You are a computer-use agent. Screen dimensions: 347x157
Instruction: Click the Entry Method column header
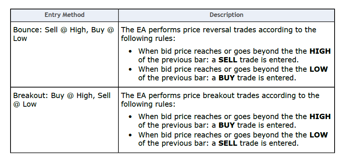coord(64,15)
